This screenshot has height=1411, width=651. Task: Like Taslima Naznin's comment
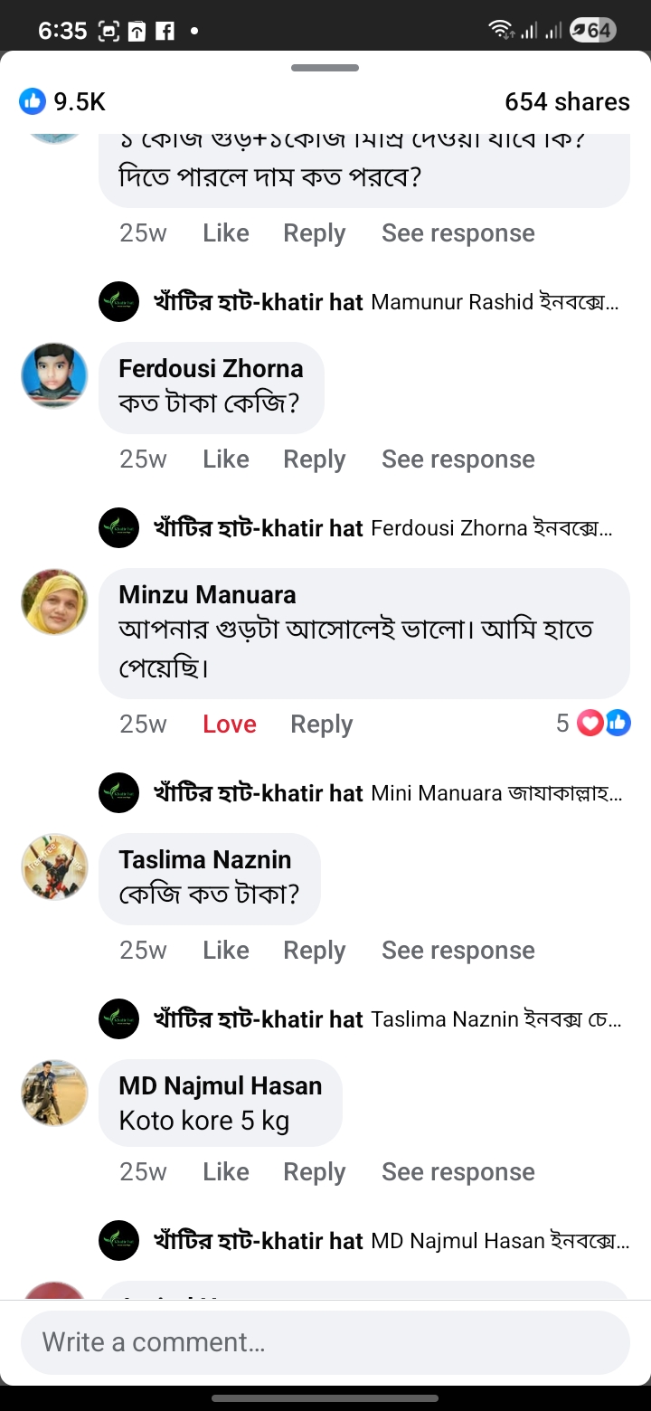coord(226,951)
